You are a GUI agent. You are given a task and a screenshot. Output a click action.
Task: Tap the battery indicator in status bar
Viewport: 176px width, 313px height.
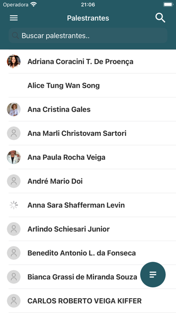point(168,4)
